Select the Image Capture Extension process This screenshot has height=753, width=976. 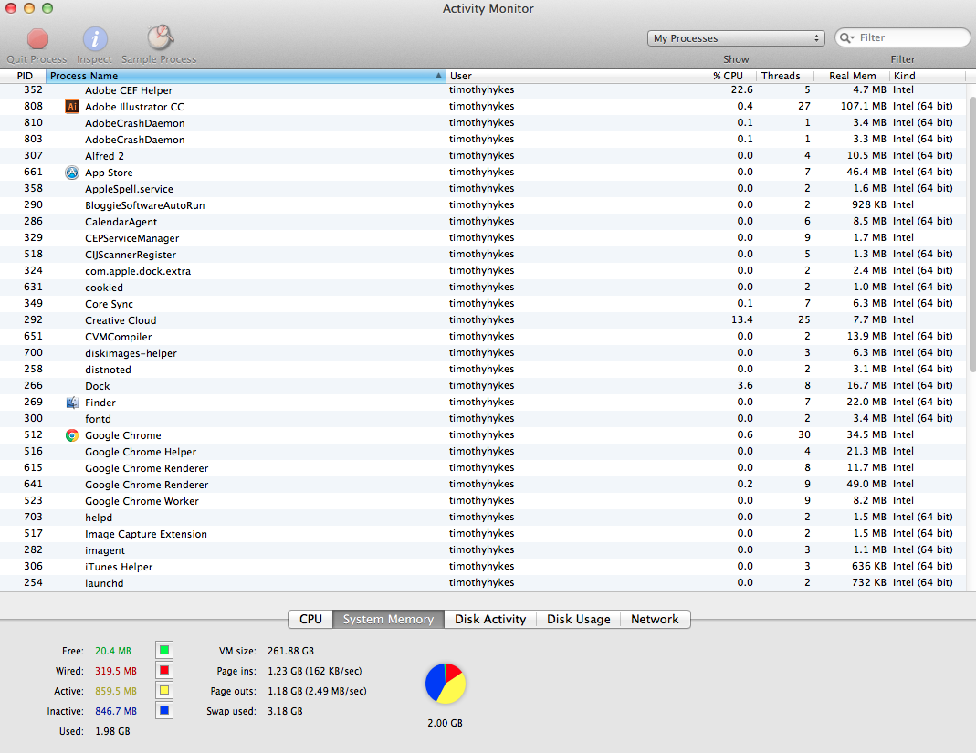pyautogui.click(x=482, y=533)
